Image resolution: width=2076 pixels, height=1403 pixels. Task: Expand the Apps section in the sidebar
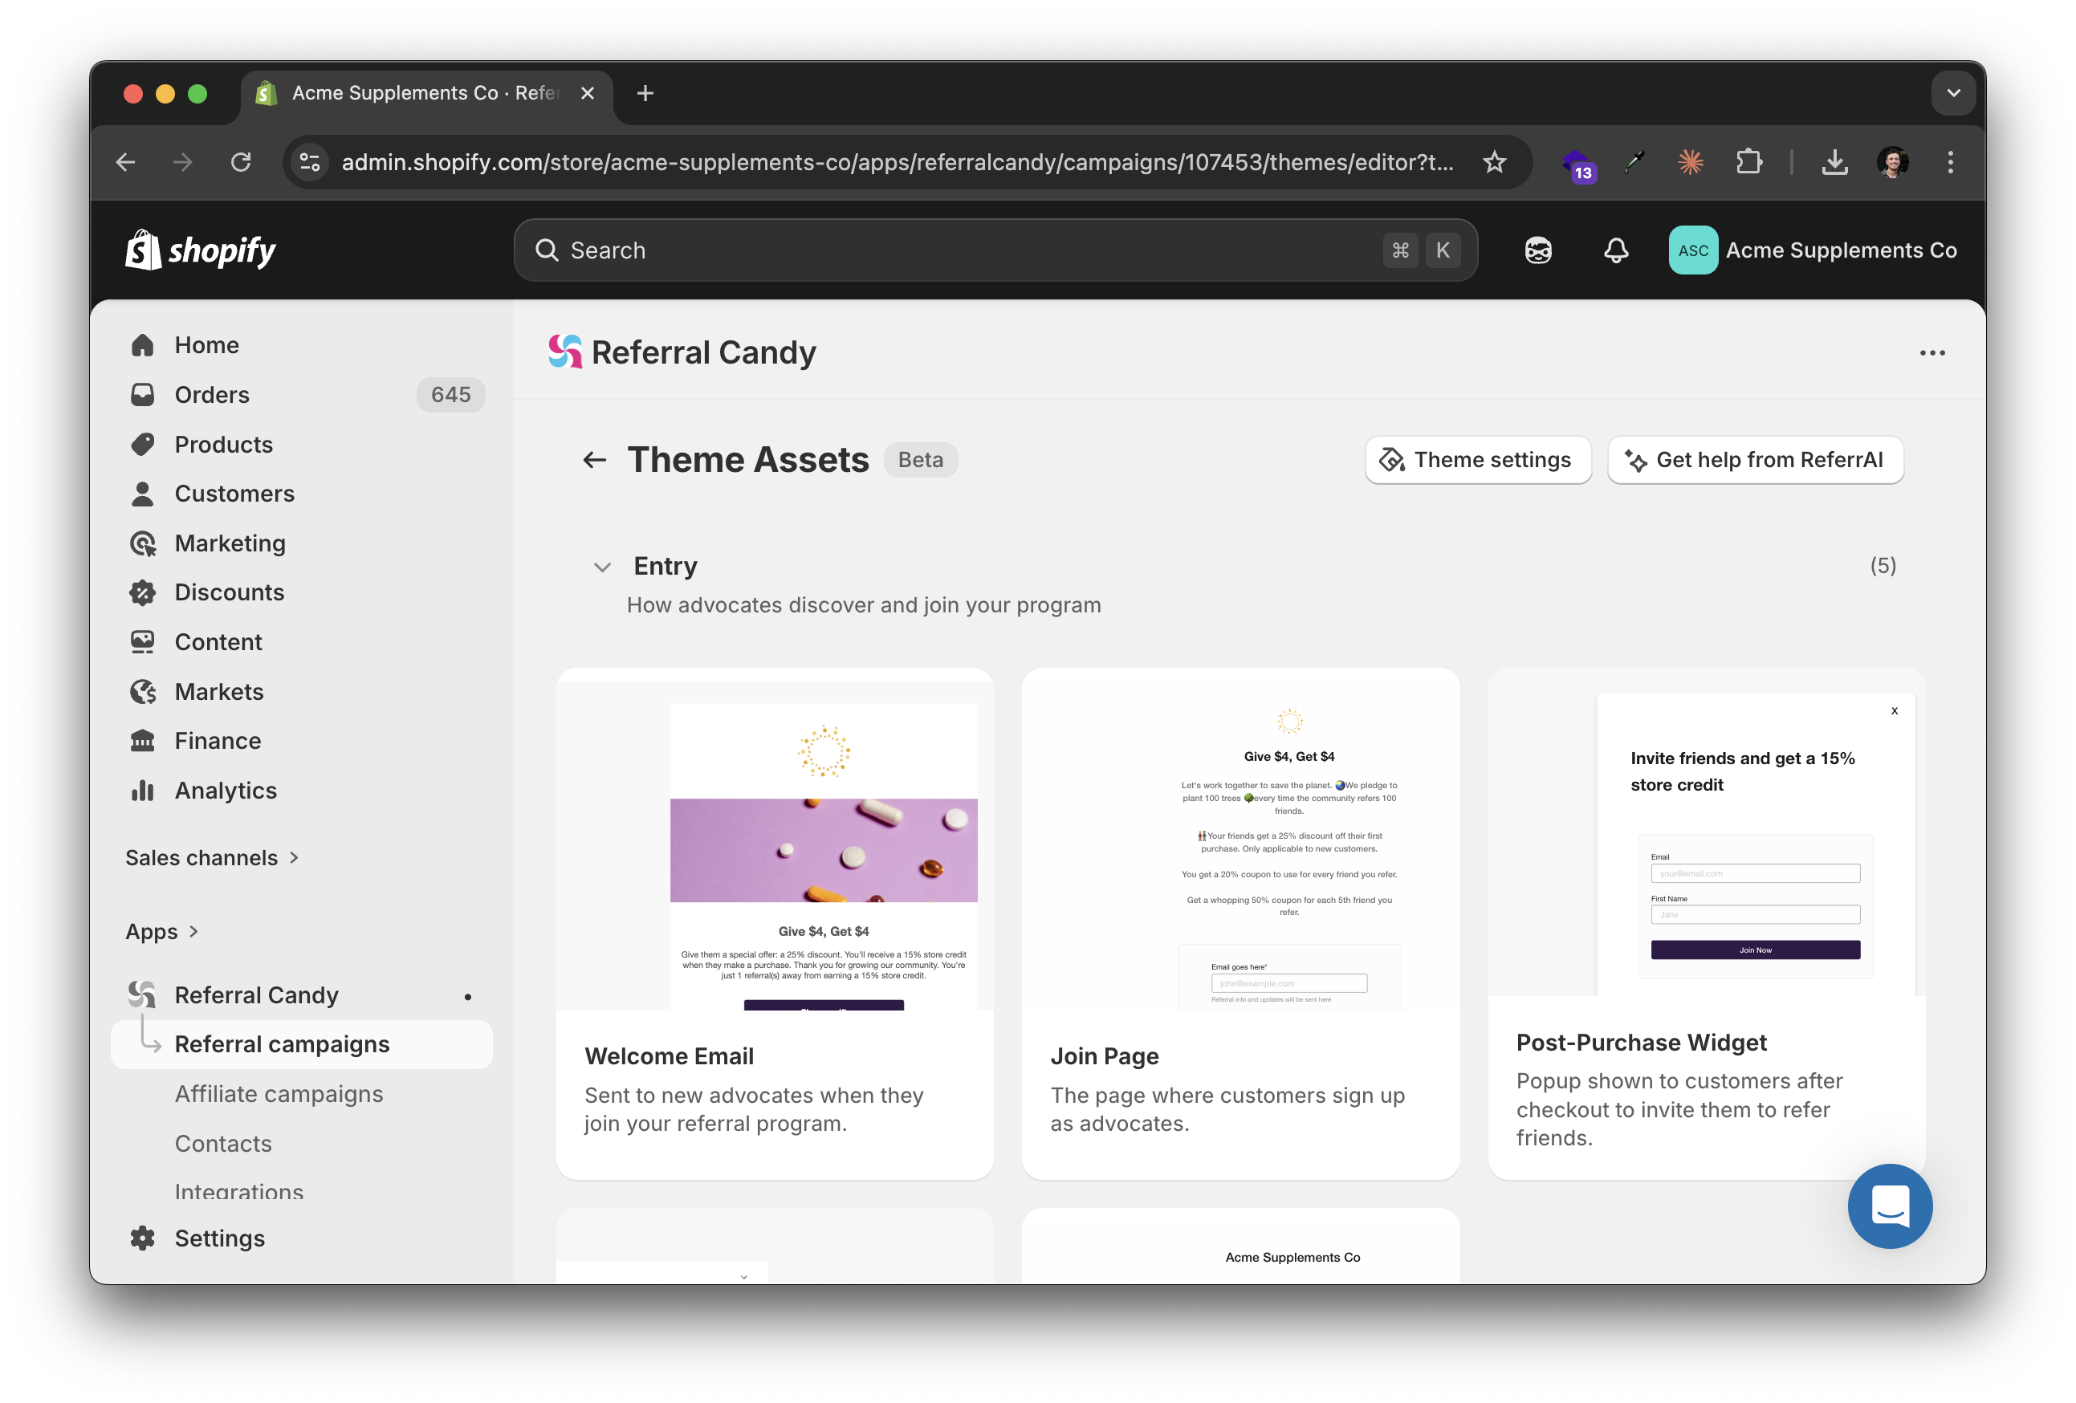[161, 932]
